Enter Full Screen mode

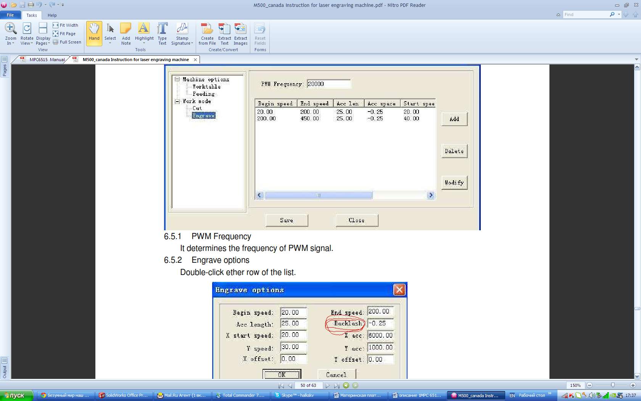[x=67, y=42]
